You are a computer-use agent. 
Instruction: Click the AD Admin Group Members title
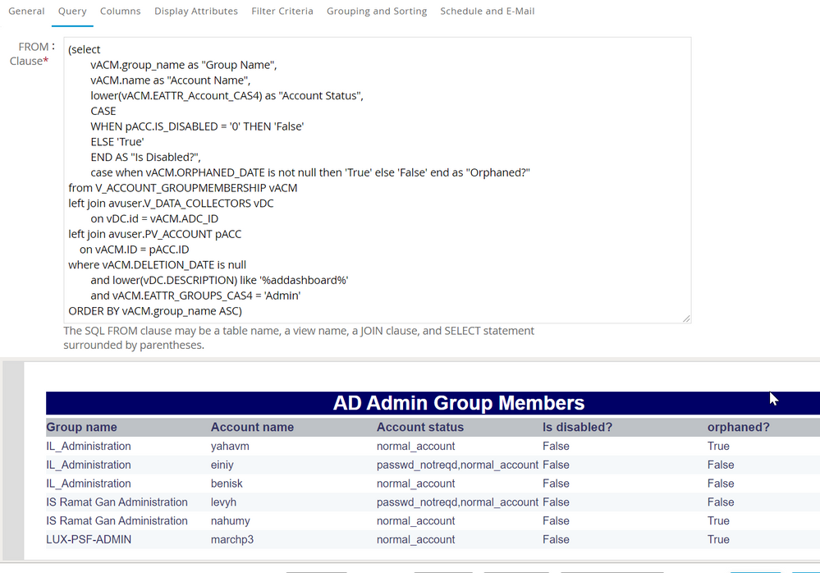tap(458, 403)
